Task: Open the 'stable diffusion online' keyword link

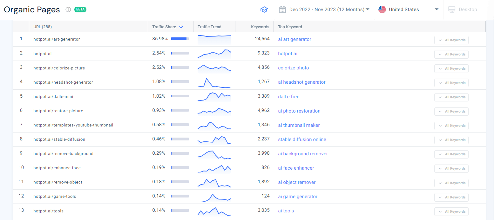Action: [302, 139]
